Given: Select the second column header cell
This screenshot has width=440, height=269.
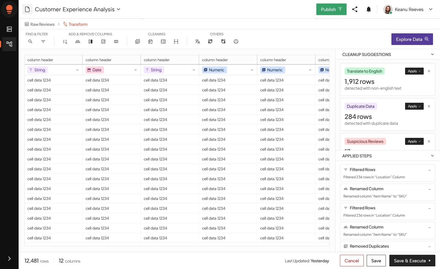Looking at the screenshot, I should point(112,60).
